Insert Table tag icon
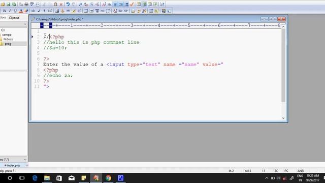325x183 pixels. pyautogui.click(x=86, y=11)
